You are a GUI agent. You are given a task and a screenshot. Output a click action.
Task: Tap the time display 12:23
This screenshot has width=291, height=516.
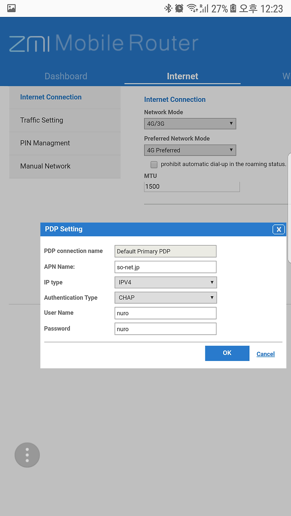pos(271,8)
